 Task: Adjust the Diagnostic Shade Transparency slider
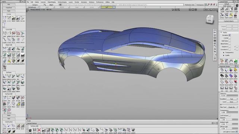[232, 112]
